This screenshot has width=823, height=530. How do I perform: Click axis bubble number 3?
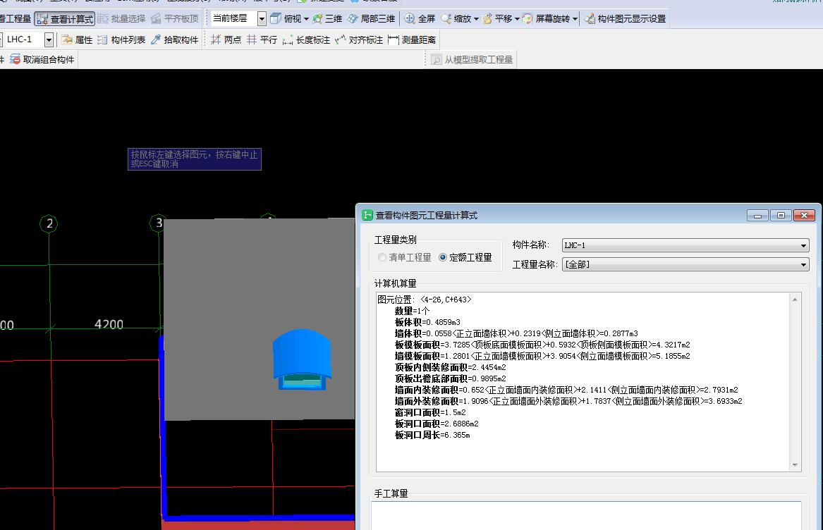click(158, 223)
